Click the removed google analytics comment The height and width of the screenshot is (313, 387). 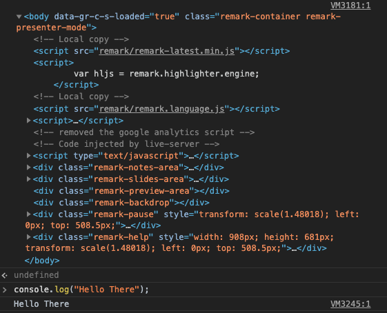tap(144, 132)
